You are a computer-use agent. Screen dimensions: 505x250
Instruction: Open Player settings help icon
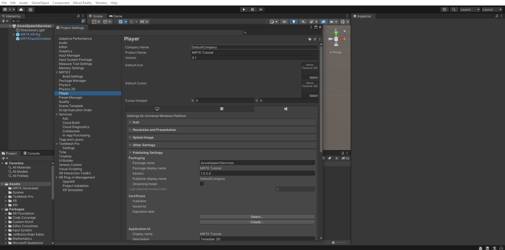(310, 39)
